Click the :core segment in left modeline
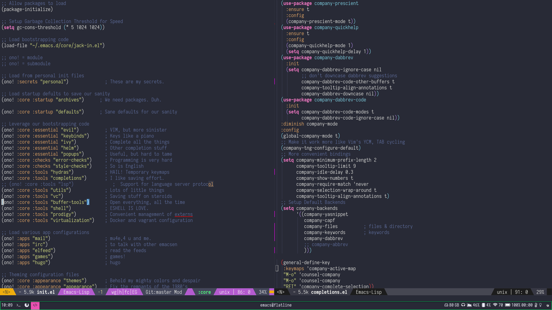The width and height of the screenshot is (552, 310). click(204, 292)
